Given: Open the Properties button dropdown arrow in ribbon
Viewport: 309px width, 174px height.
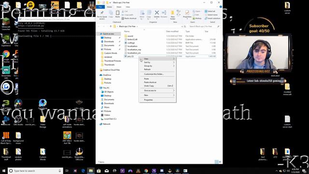Looking at the screenshot, I should 187,19.
